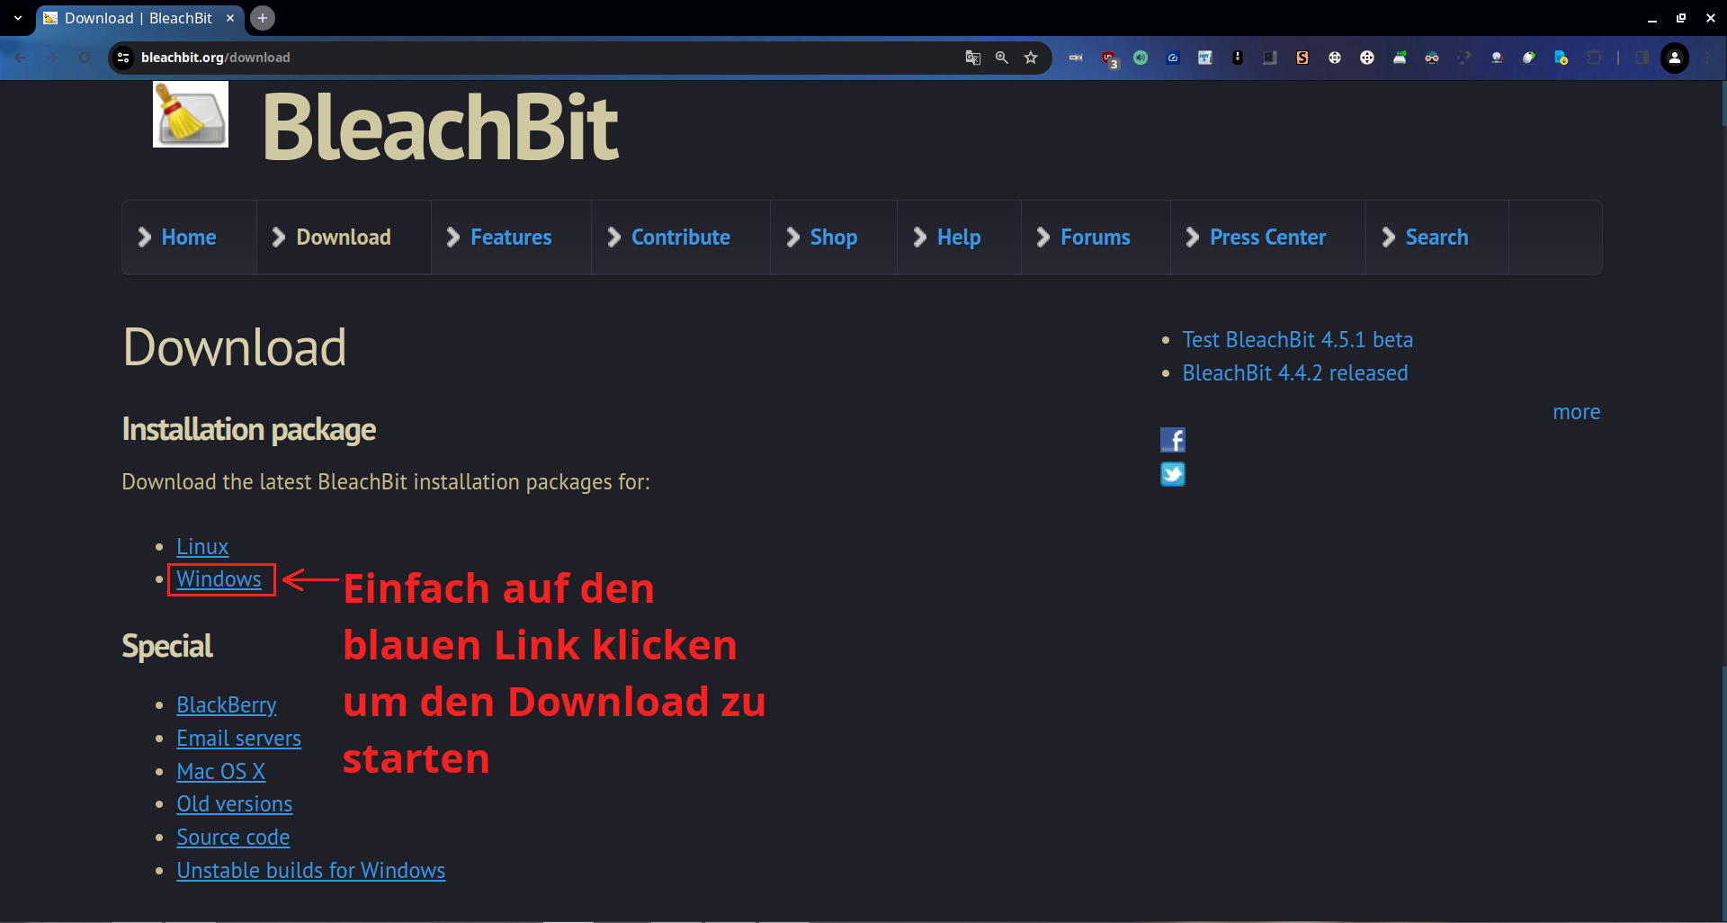
Task: Open the Old versions link
Action: click(234, 804)
